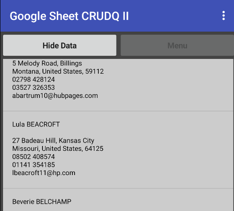This screenshot has height=211, width=234.
Task: Tap the lbeacroft11@hp.com email line
Action: [x=44, y=173]
